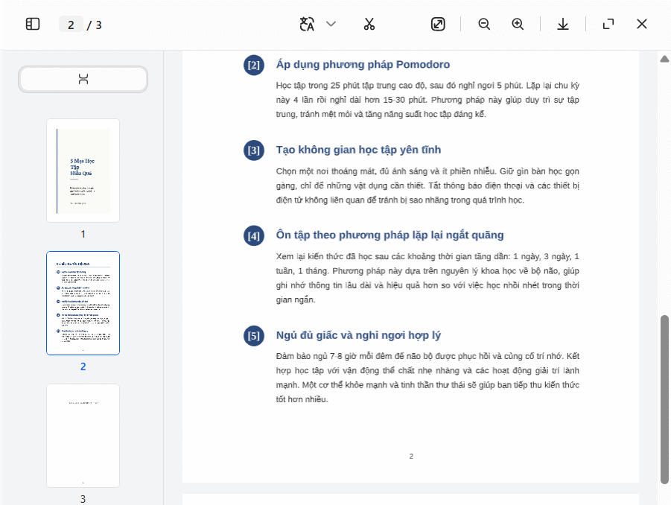Screen dimensions: 671x505
Task: Click the paragraph beginning "Đảm bảo ngủ 7-8 giờ"
Action: pos(427,378)
